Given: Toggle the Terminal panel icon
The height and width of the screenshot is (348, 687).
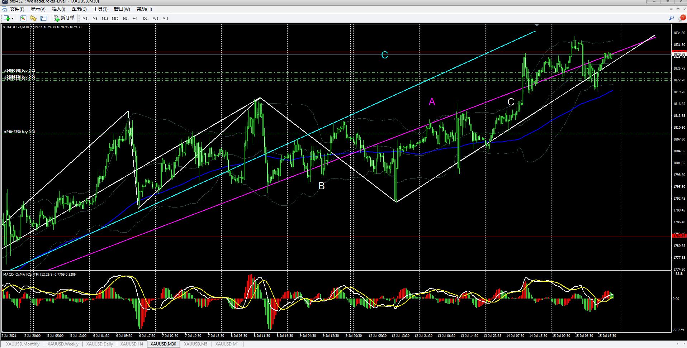Looking at the screenshot, I should (43, 18).
